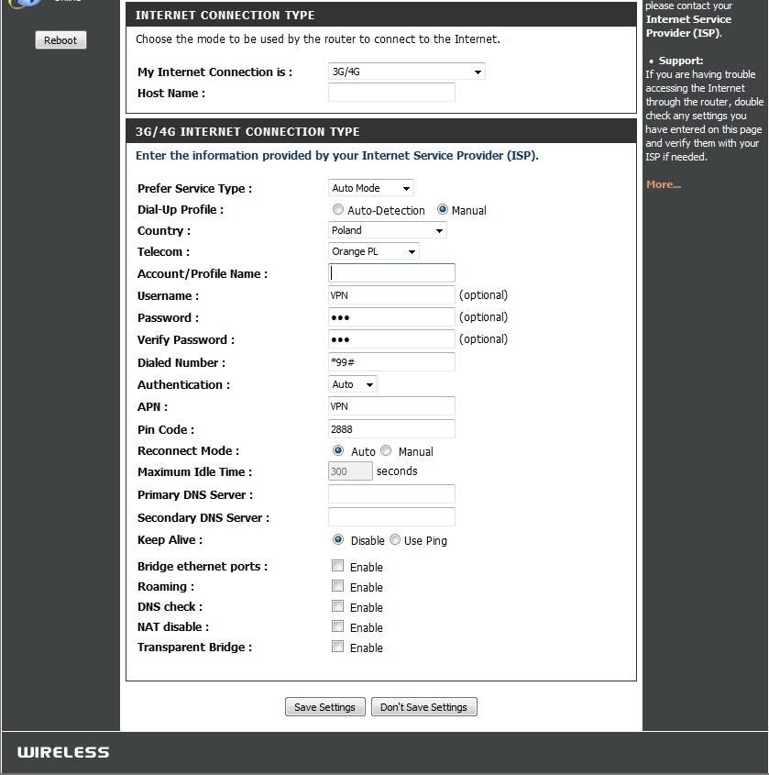Select Manual reconnect mode radio
The image size is (769, 775).
click(x=386, y=450)
